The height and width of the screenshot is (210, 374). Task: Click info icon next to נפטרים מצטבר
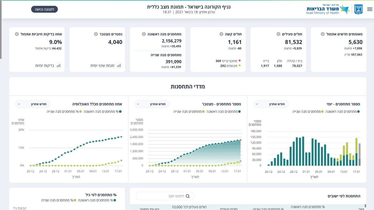96,34
